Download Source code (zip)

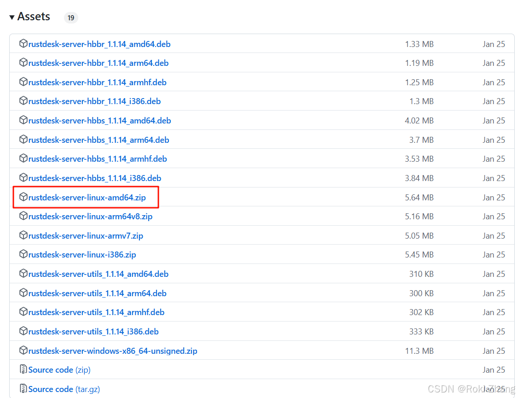click(59, 370)
